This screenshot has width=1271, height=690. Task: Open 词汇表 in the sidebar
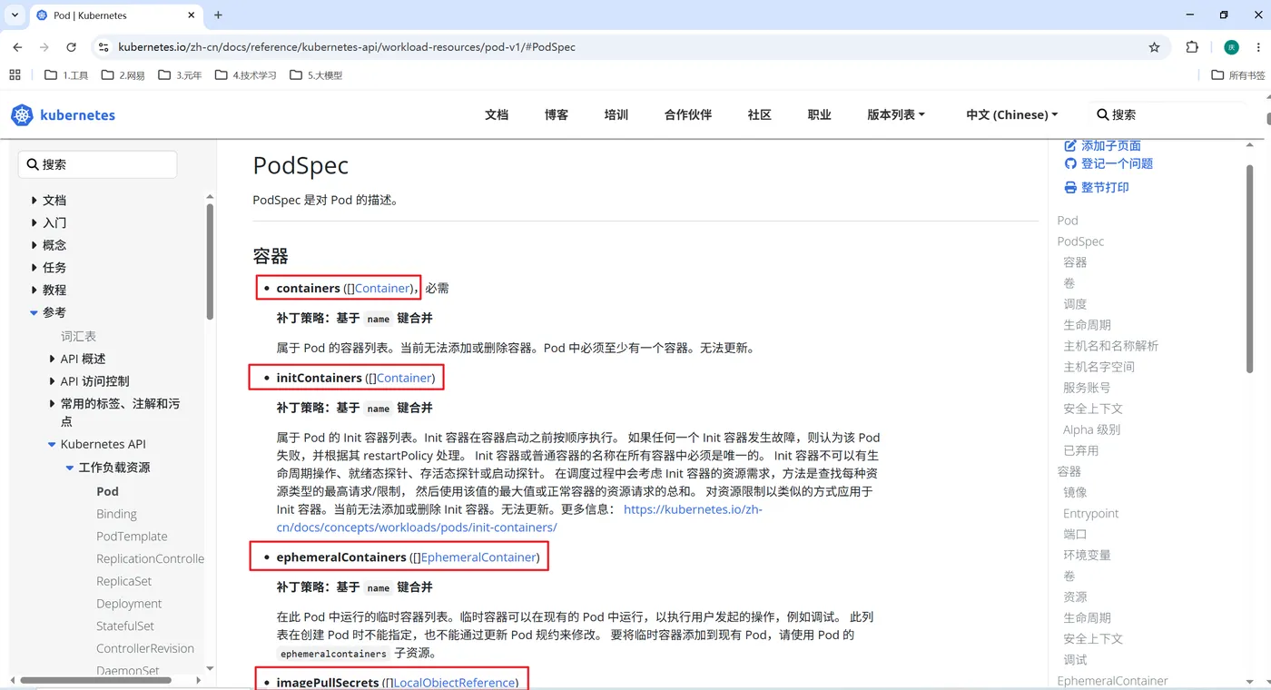tap(78, 336)
